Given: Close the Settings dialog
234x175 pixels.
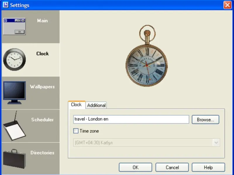Looking at the screenshot, I should tap(227, 5).
